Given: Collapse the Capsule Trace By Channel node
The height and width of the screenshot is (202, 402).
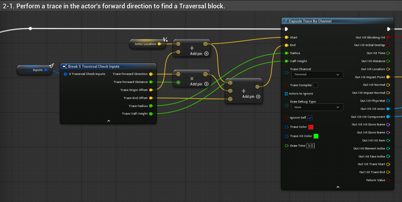Looking at the screenshot, I should 338,187.
